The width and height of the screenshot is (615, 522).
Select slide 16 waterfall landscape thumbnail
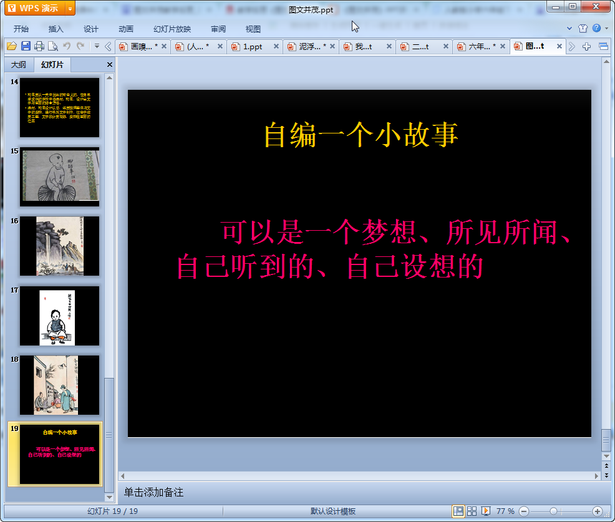[x=60, y=246]
